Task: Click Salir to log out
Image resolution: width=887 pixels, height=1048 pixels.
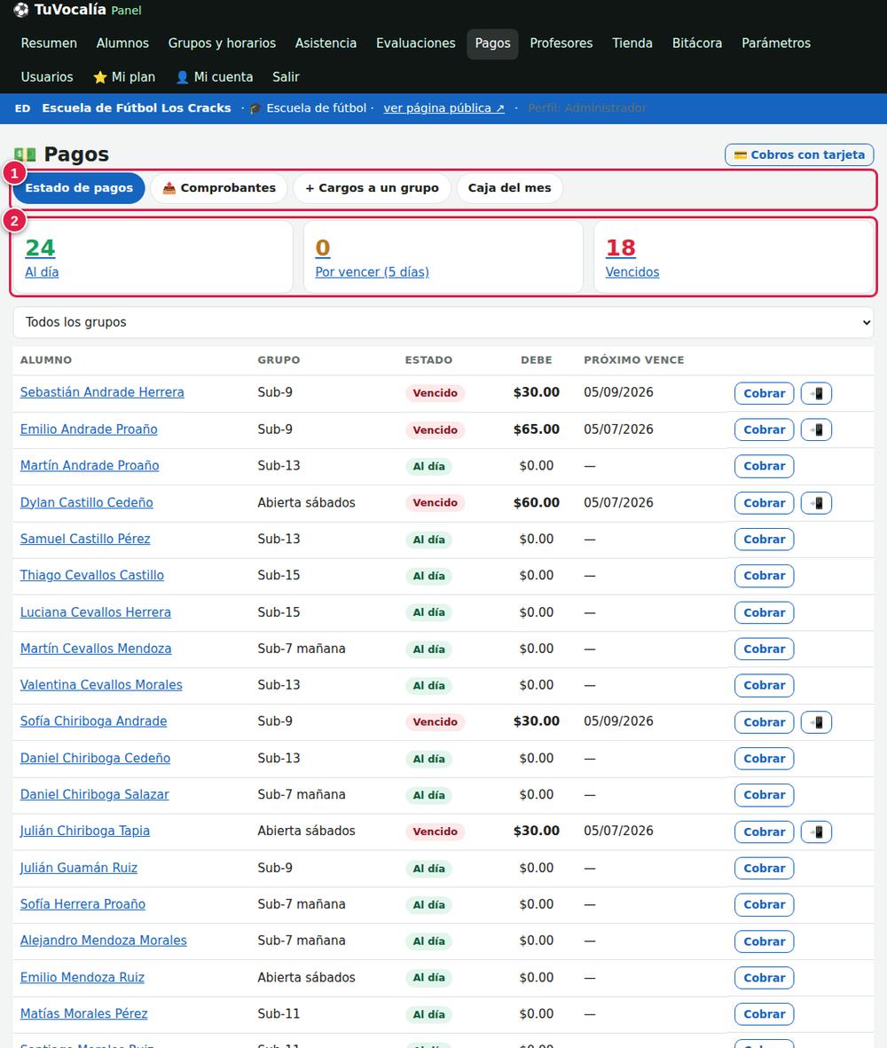Action: [x=286, y=77]
